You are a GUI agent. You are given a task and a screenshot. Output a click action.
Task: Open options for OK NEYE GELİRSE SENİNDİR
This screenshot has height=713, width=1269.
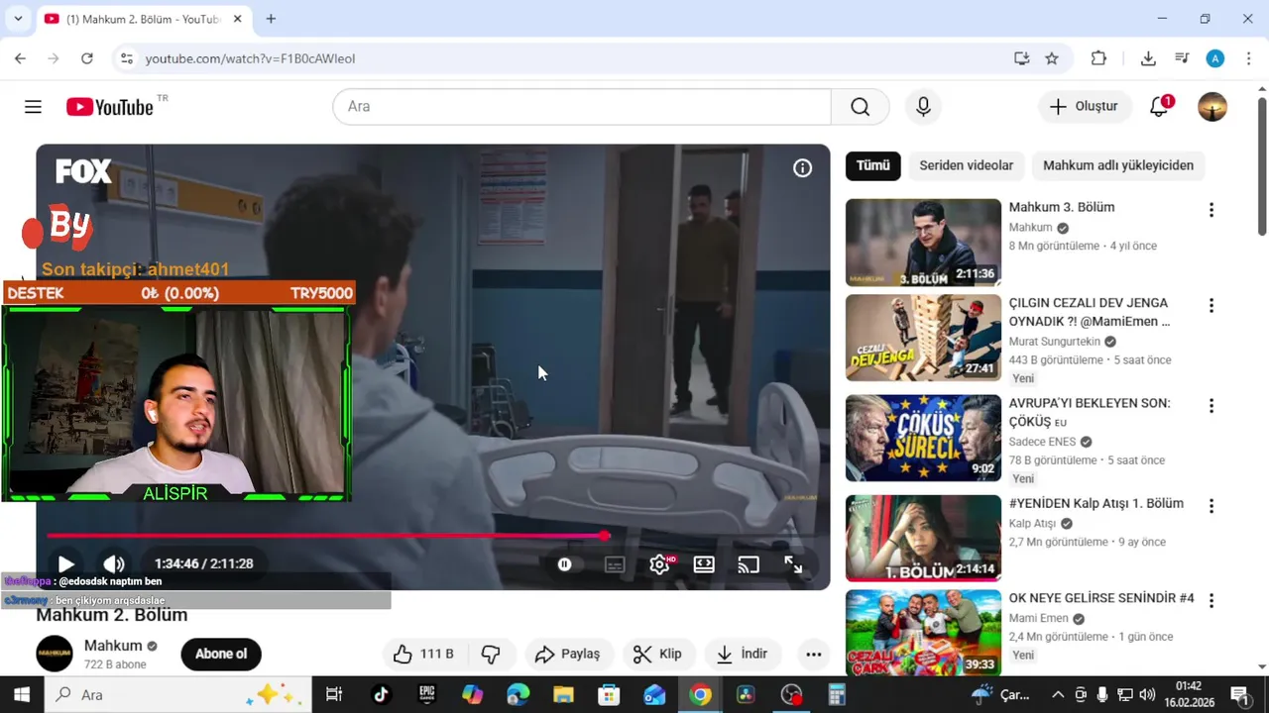coord(1211,601)
